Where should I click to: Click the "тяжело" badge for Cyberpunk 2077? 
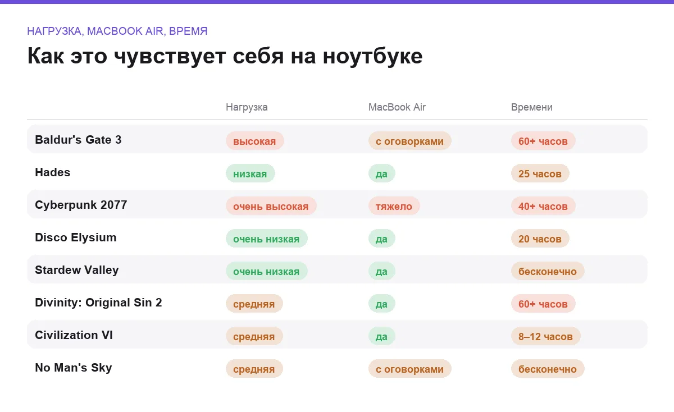[x=394, y=206]
